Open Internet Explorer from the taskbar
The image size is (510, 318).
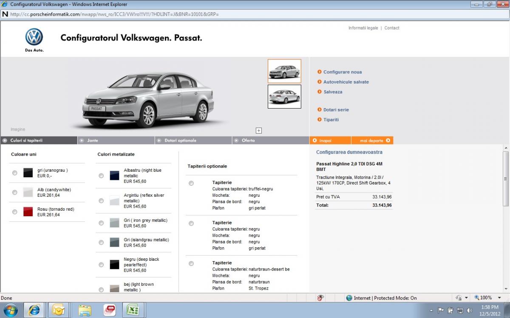tap(34, 310)
